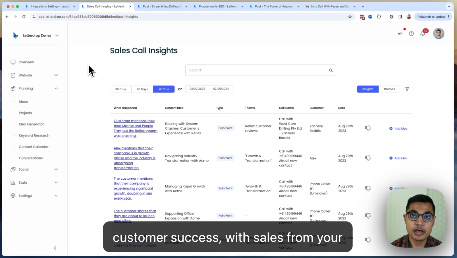457x258 pixels.
Task: Open the help question mark icon
Action: click(411, 34)
